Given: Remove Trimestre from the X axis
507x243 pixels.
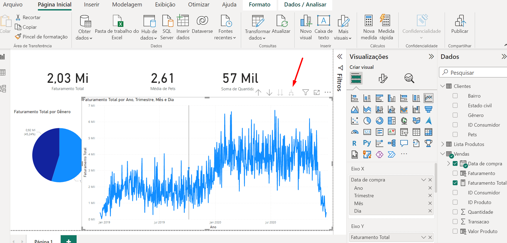Looking at the screenshot, I should click(430, 195).
